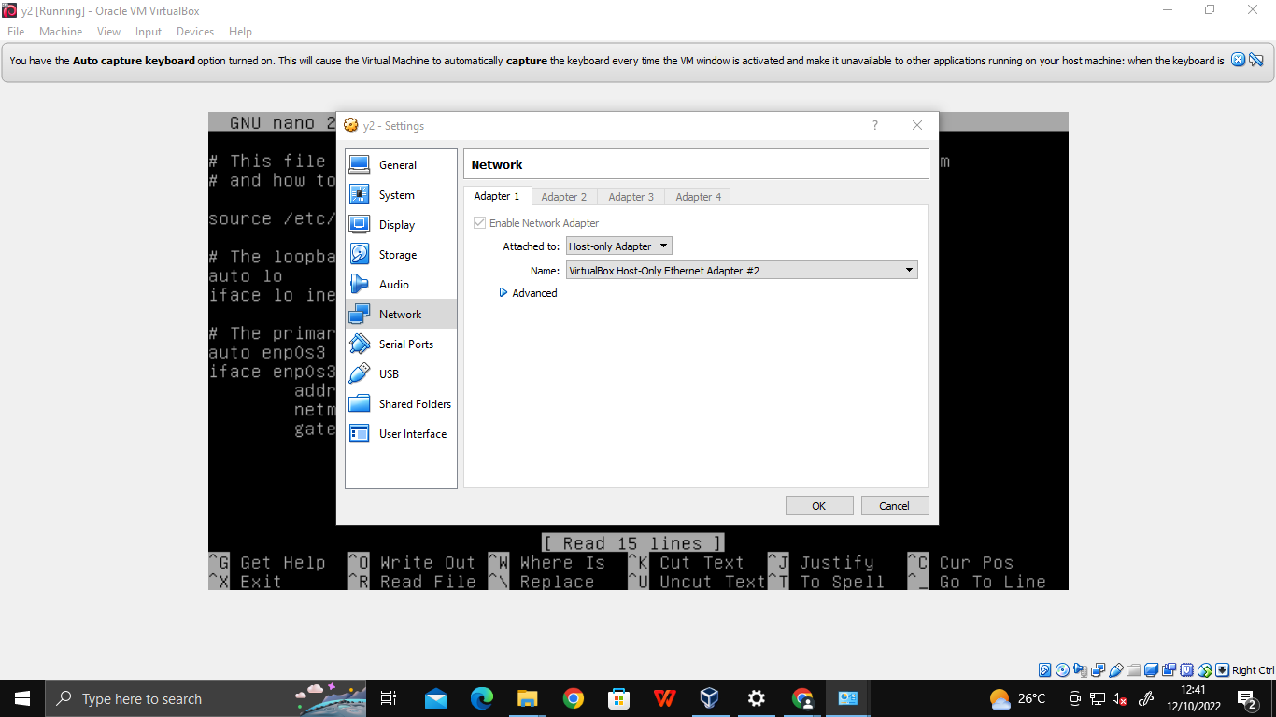Image resolution: width=1276 pixels, height=717 pixels.
Task: Click Cancel in the Settings dialog
Action: click(x=895, y=506)
